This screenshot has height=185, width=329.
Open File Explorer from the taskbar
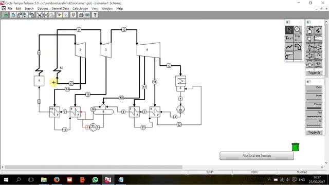(x=44, y=180)
